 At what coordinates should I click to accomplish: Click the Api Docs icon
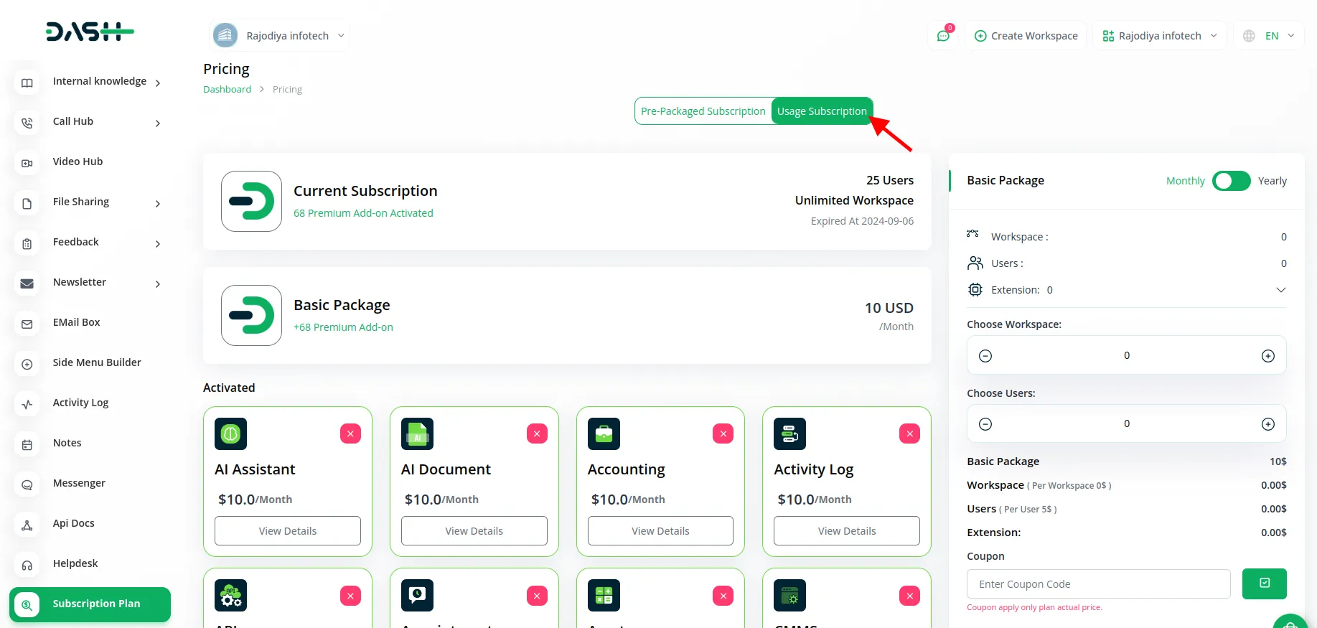tap(27, 525)
